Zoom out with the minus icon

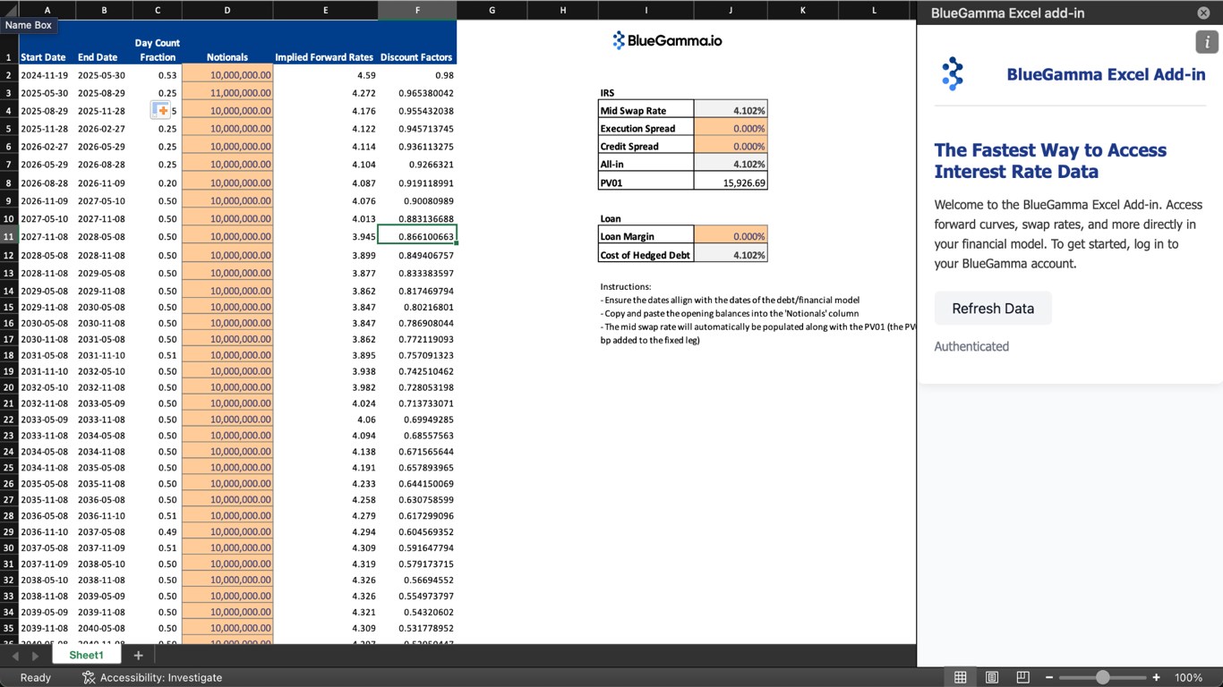point(1049,677)
